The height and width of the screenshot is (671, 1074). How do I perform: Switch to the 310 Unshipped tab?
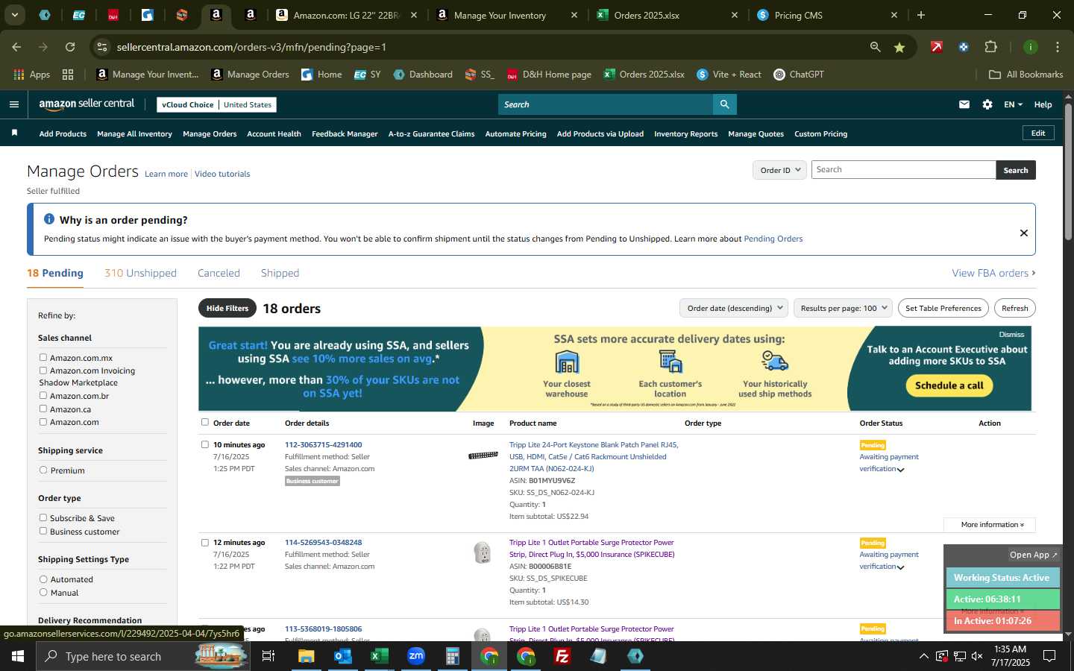pos(140,273)
